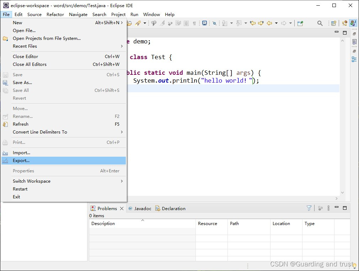Switch to the Javadoc tab
Screen dimensions: 359x271
coord(140,208)
